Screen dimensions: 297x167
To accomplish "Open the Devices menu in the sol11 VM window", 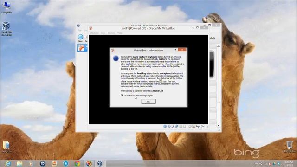I will coord(111,33).
